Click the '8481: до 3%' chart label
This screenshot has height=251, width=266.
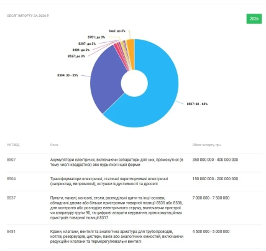click(81, 50)
